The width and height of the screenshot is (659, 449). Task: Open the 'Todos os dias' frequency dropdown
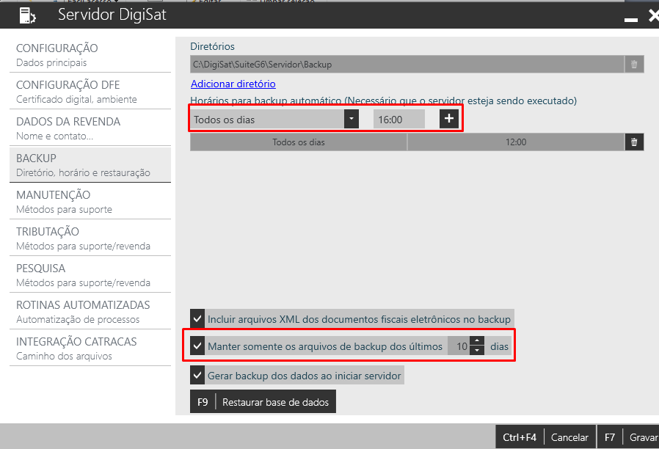[351, 119]
